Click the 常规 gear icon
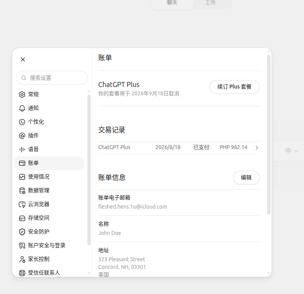 coord(22,95)
